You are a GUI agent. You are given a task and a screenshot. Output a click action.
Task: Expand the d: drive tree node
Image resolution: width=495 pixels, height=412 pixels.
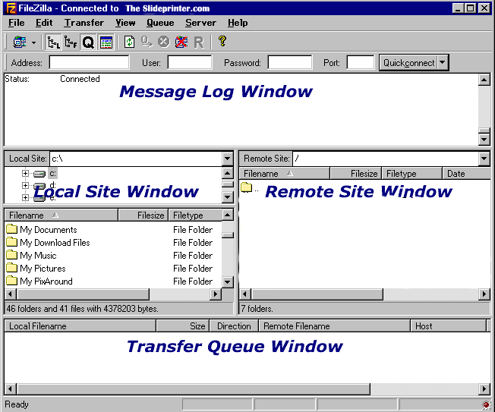25,185
